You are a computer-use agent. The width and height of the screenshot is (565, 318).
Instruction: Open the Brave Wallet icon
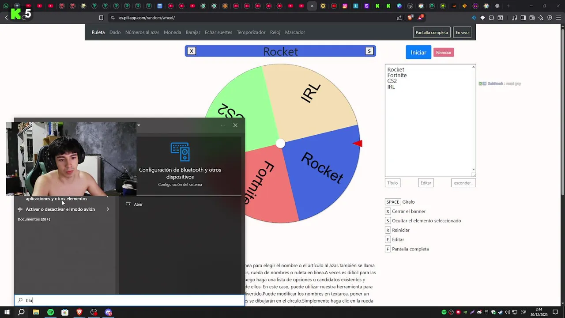(x=532, y=18)
